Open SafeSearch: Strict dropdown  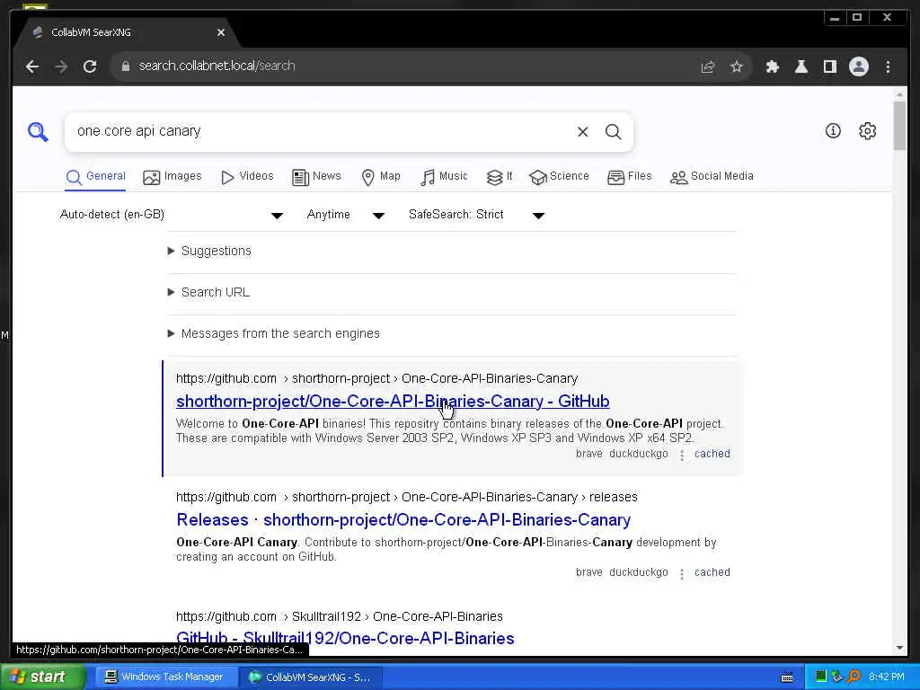(x=476, y=215)
